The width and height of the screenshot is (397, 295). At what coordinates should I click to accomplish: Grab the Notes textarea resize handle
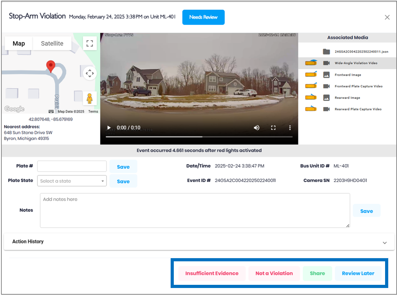348,226
